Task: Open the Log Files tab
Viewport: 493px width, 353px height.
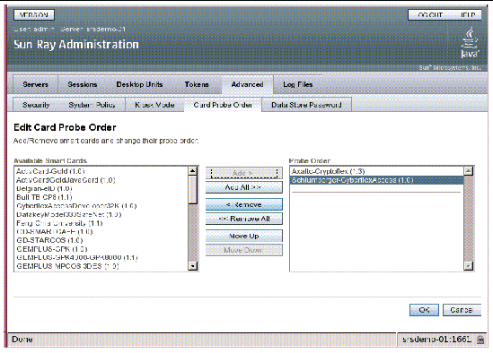Action: pos(298,84)
